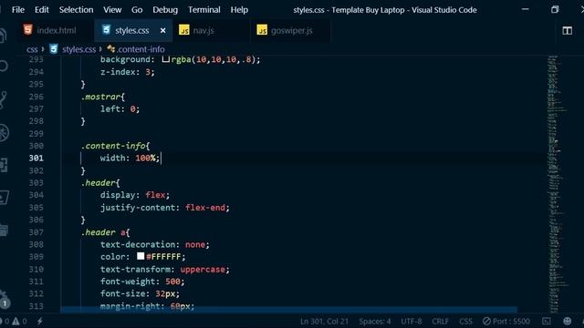Viewport: 584px width, 328px height.
Task: Open the Selection menu
Action: tap(76, 10)
